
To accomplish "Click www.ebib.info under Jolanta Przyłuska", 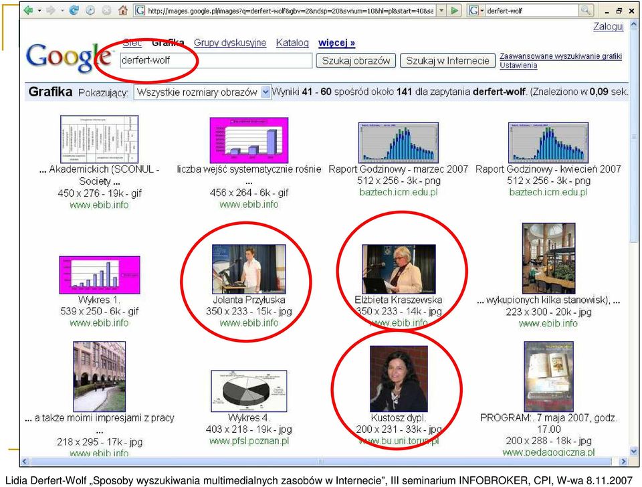I will click(x=249, y=323).
